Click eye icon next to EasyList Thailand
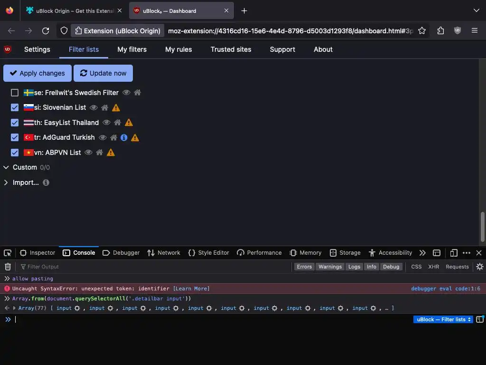This screenshot has height=365, width=486. click(106, 123)
